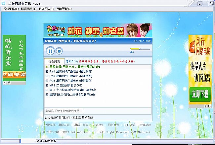Click the 风行 orange logo icon

[x=192, y=47]
